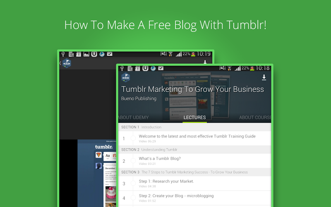Tap the Video 01:52 duration label
This screenshot has height=207, width=331.
click(147, 201)
